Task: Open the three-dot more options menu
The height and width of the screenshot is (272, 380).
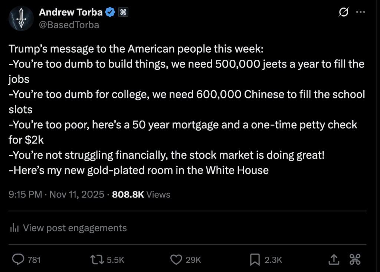Action: click(x=361, y=12)
